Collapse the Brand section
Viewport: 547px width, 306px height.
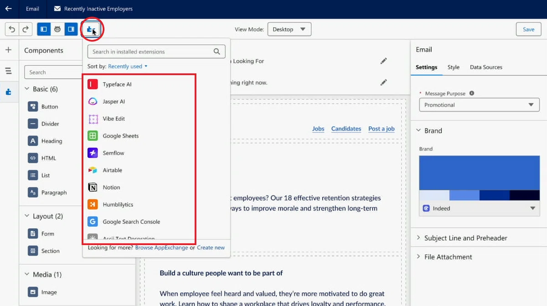418,131
